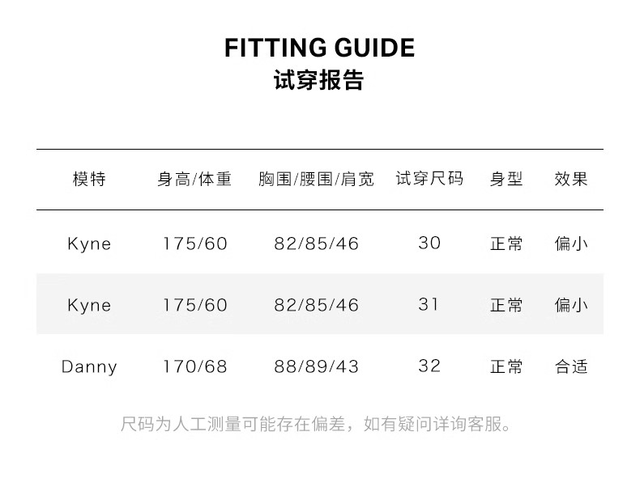Click the 试穿尺码 column header
This screenshot has height=491, width=640.
(429, 179)
